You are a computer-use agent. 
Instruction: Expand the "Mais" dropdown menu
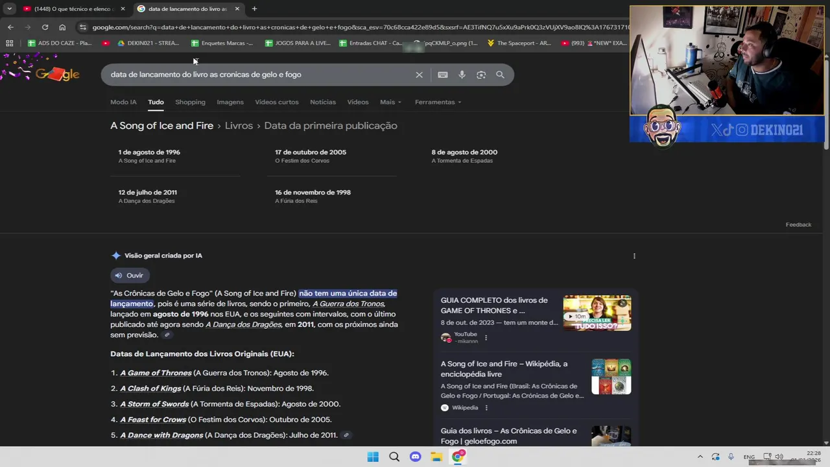tap(390, 102)
